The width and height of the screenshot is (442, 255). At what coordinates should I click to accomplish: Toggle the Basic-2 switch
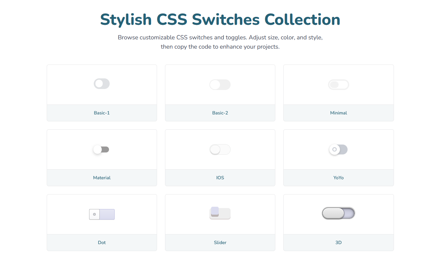[220, 85]
